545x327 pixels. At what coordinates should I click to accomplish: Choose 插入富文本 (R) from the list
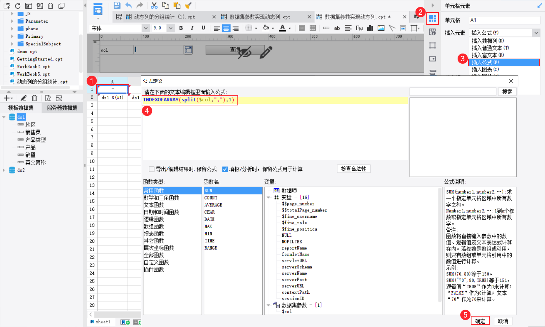pyautogui.click(x=488, y=55)
